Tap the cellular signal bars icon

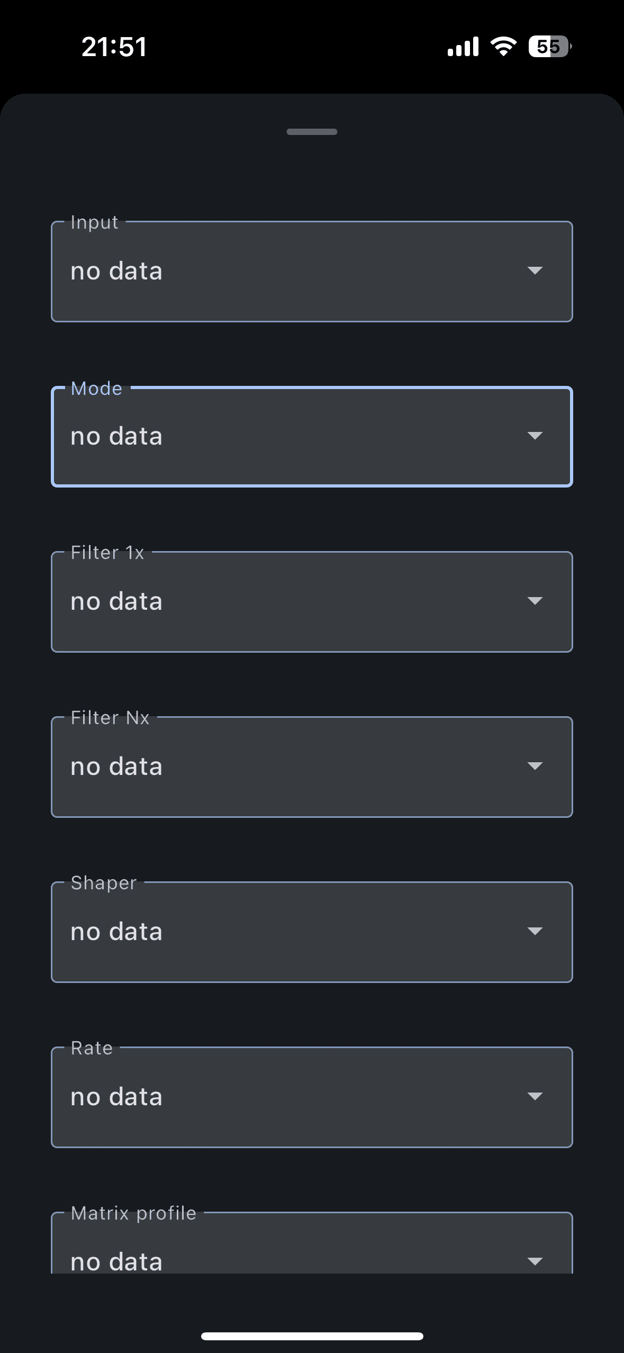[x=463, y=47]
